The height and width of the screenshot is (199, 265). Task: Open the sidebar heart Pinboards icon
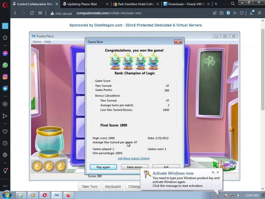[5, 131]
